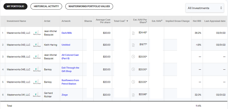Open the Dark Milk artwork link
Viewport: 228px width, 109px height.
pos(67,33)
